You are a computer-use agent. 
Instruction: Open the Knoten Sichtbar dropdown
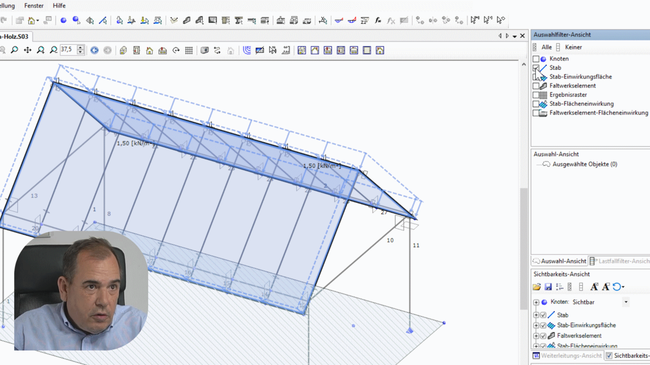click(626, 302)
